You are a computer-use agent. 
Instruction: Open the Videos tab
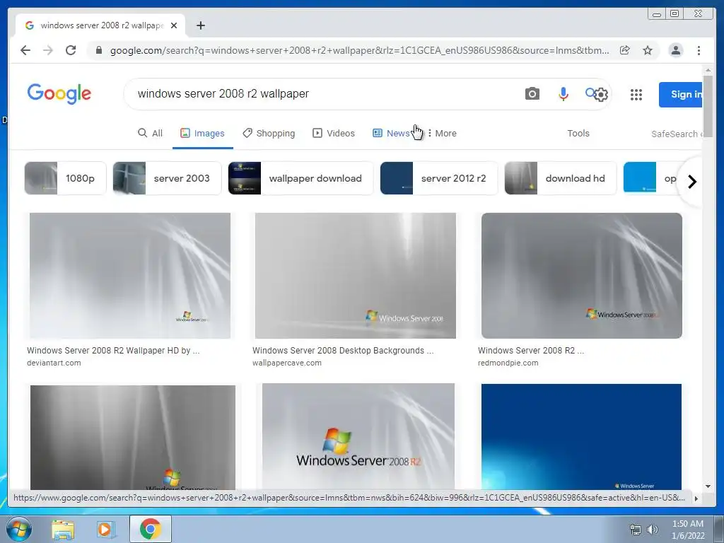[334, 134]
